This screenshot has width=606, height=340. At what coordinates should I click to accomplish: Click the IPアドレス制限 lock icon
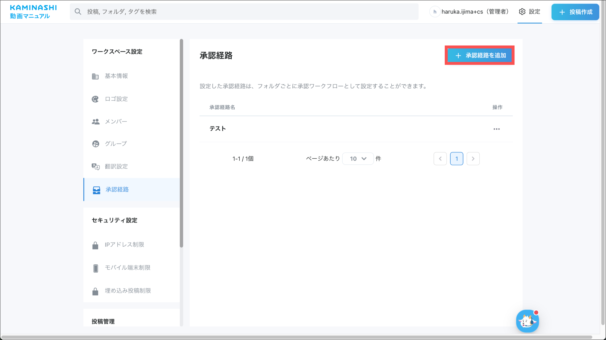[95, 245]
